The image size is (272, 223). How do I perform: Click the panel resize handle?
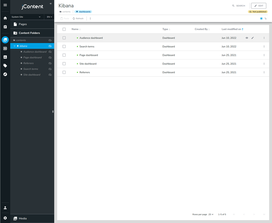[53, 112]
